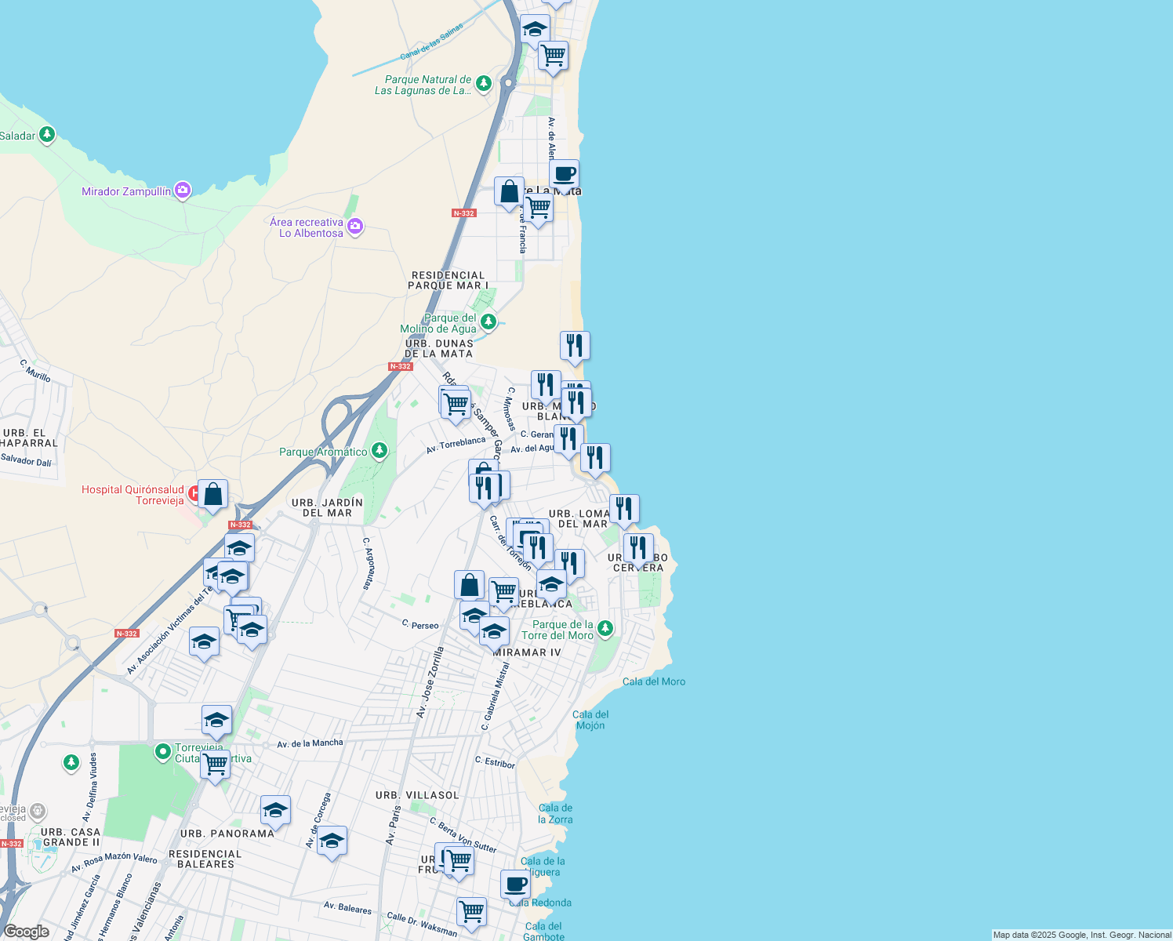Click the café icon in La Mata
This screenshot has height=941, width=1173.
(x=565, y=174)
